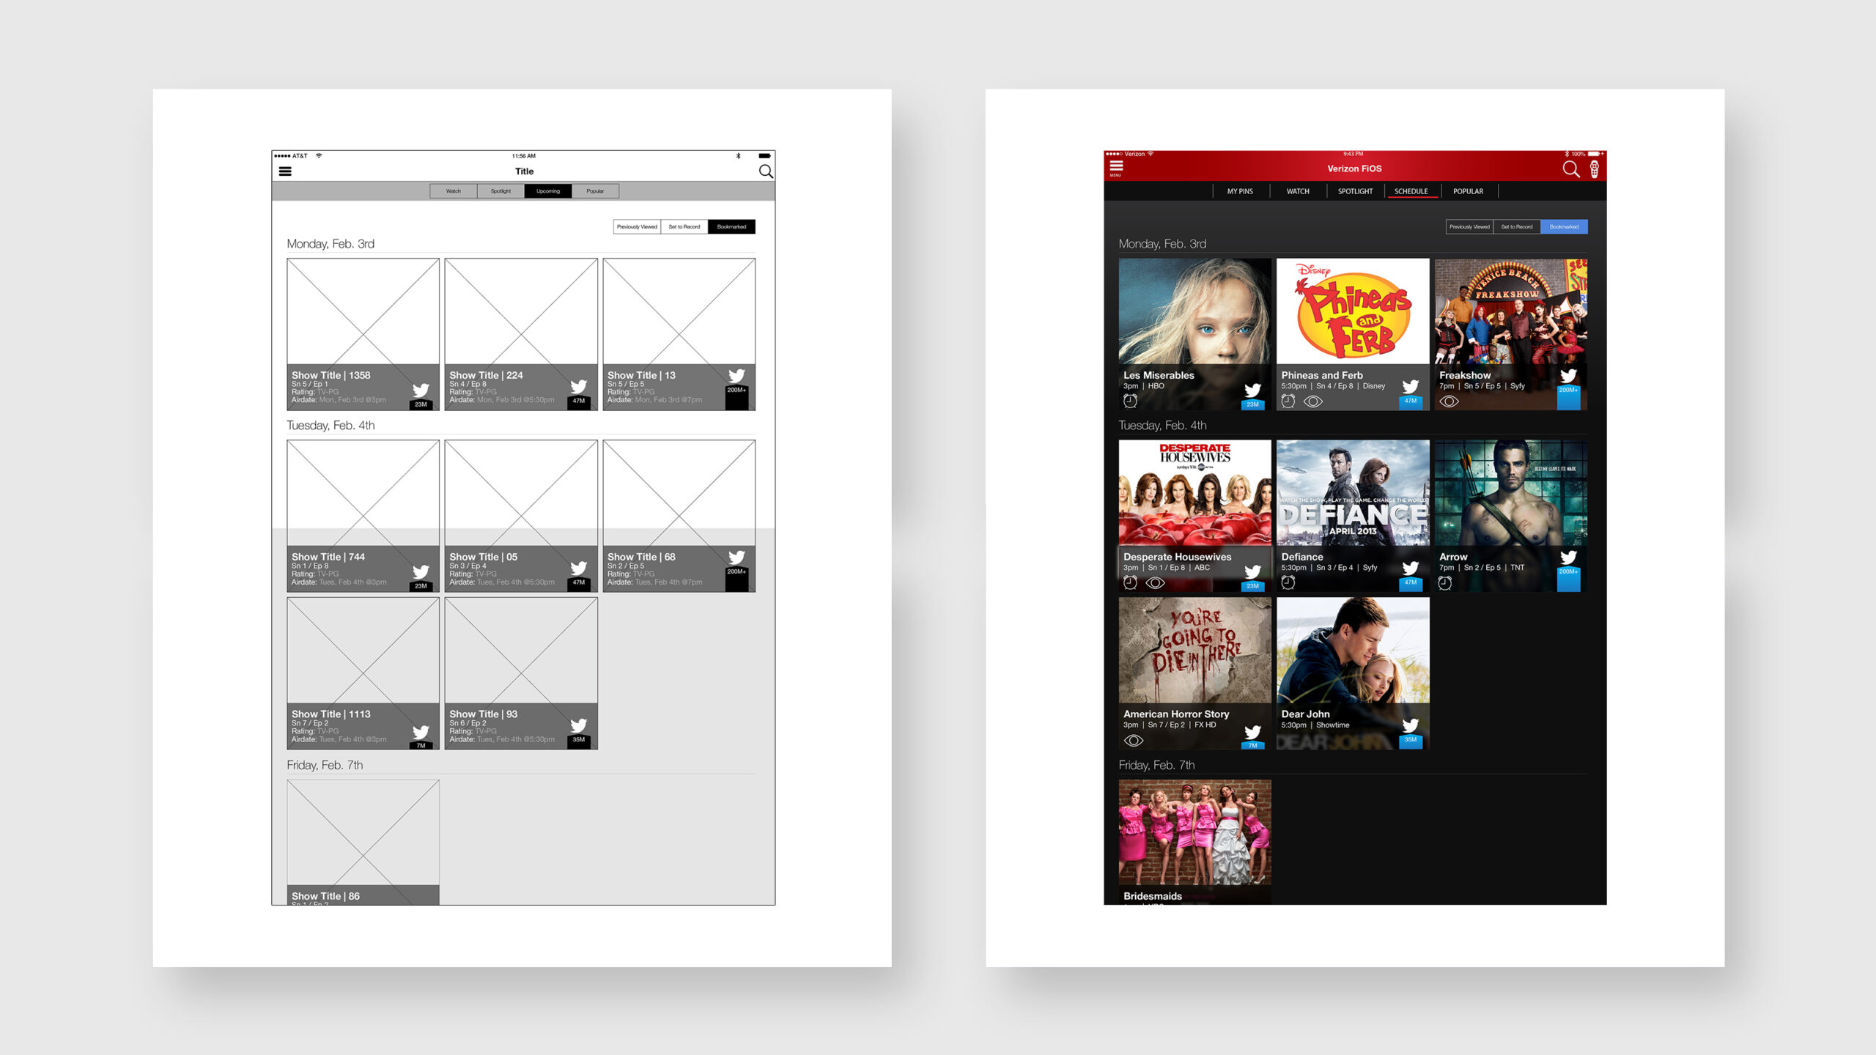Image resolution: width=1876 pixels, height=1055 pixels.
Task: Open the Desperate Housewives poster thumbnail
Action: pyautogui.click(x=1194, y=493)
